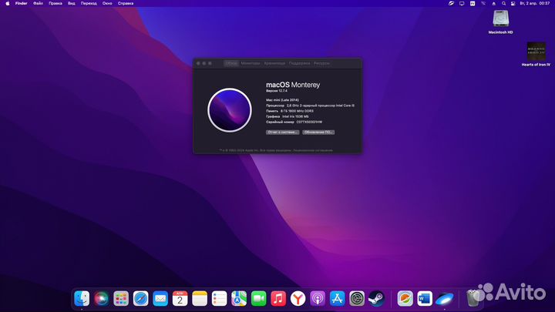This screenshot has width=555, height=312.
Task: Open the Окно menu
Action: tap(107, 3)
